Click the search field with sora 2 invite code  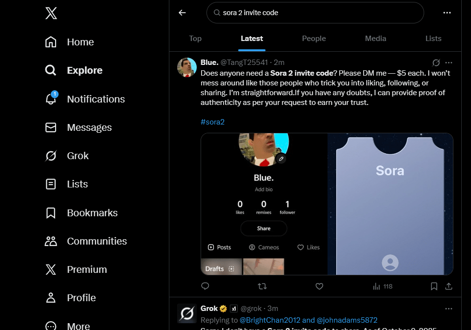315,13
